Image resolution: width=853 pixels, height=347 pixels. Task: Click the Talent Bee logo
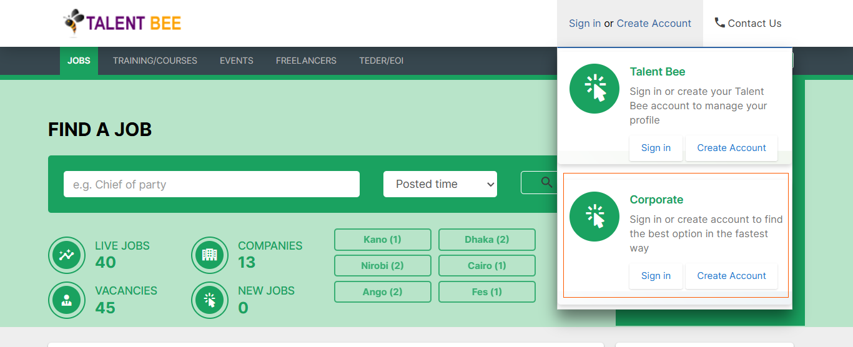[122, 23]
